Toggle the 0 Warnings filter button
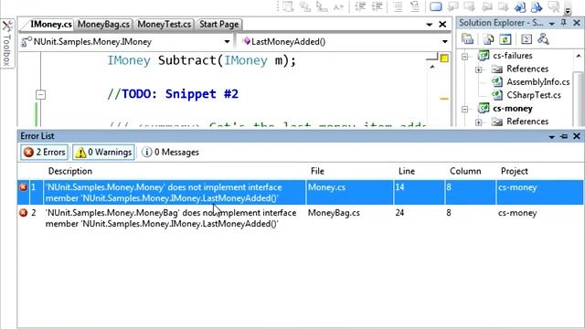Viewport: 585px width, 329px height. coord(103,153)
